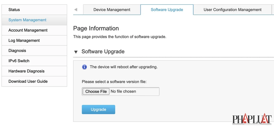Screen dimensions: 274x128
Task: Open Hardware Diagnosis from sidebar
Action: tap(26, 71)
